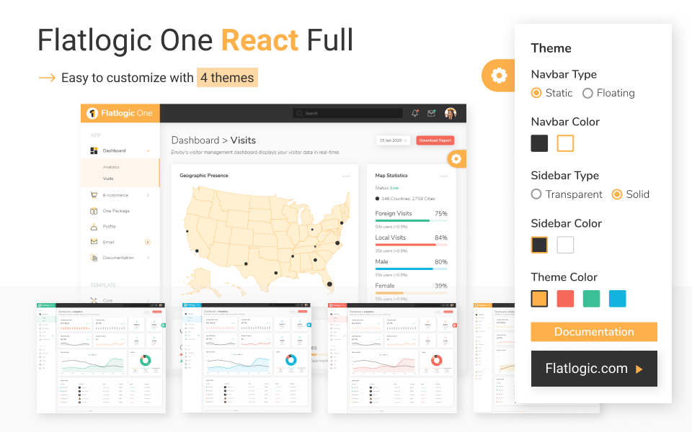Click the notification bell icon
This screenshot has height=432, width=692.
point(415,113)
